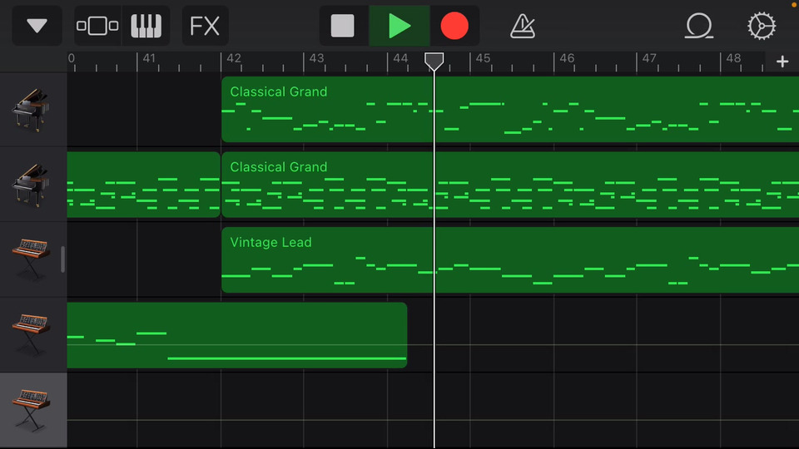This screenshot has height=449, width=799.
Task: Select the fourth track region ending near bar 44
Action: (x=237, y=335)
